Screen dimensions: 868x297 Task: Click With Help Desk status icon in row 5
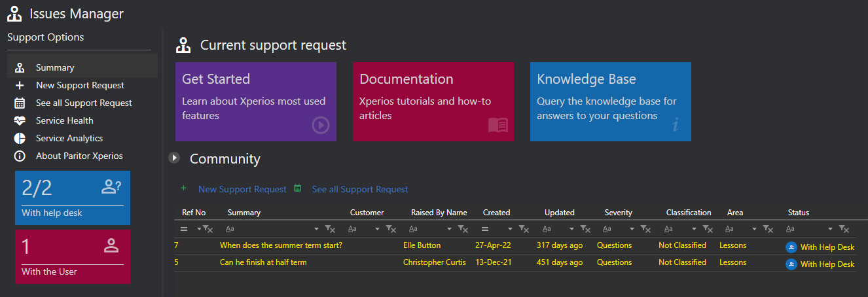[791, 264]
